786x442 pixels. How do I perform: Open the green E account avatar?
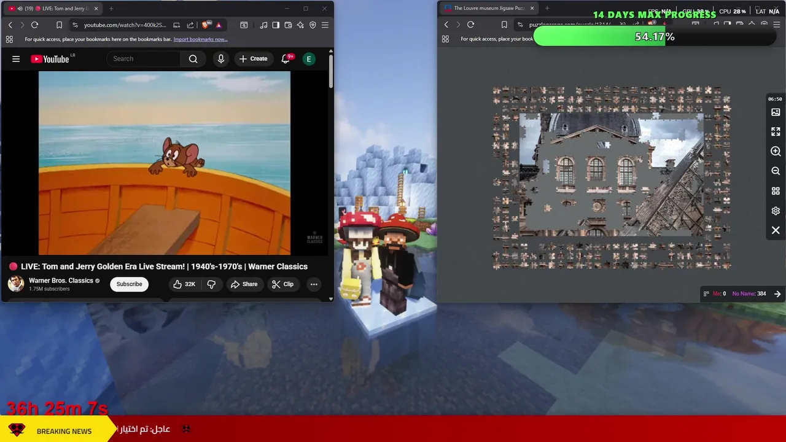[x=309, y=59]
